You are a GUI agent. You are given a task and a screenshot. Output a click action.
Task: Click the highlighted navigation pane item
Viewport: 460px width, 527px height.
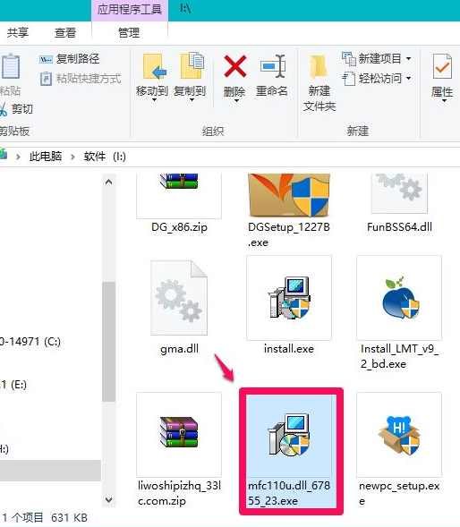click(50, 471)
